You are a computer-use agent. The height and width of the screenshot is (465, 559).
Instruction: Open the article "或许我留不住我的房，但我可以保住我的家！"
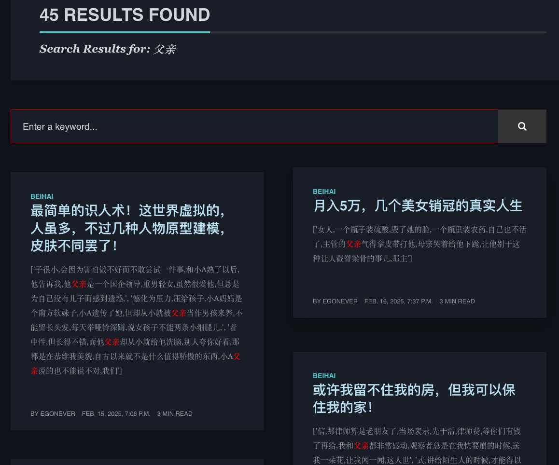(414, 399)
